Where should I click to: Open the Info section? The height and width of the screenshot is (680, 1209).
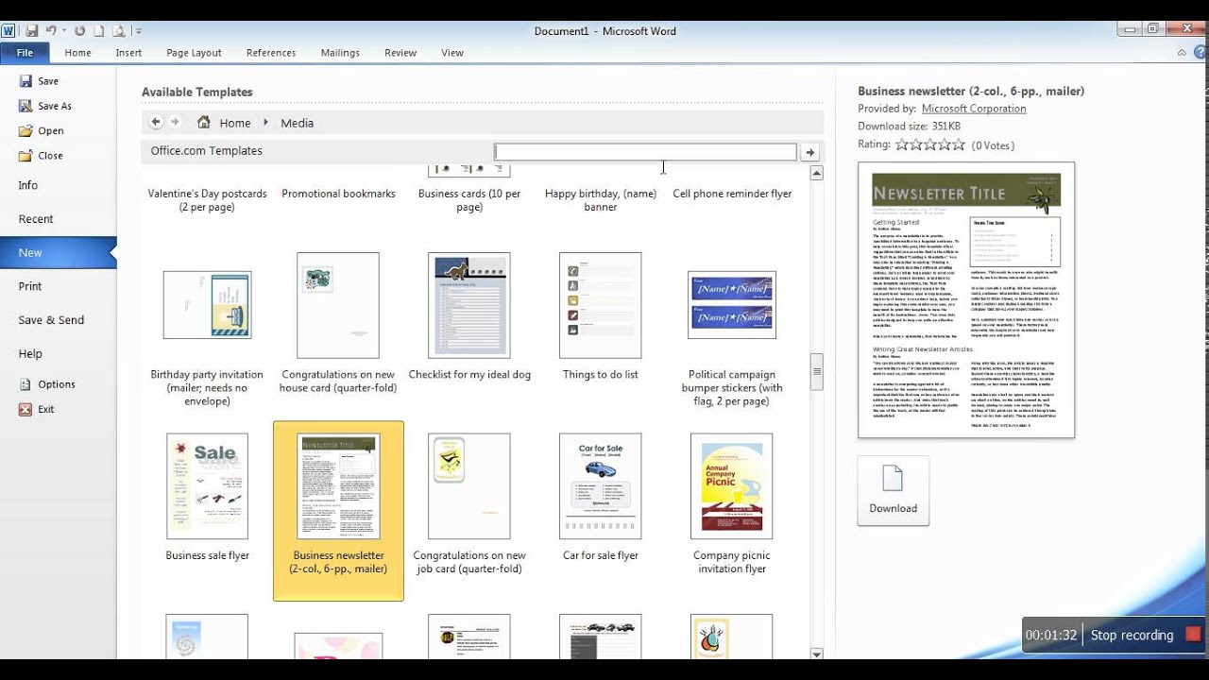click(28, 185)
